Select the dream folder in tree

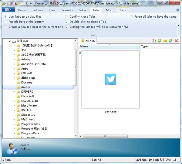(38, 87)
